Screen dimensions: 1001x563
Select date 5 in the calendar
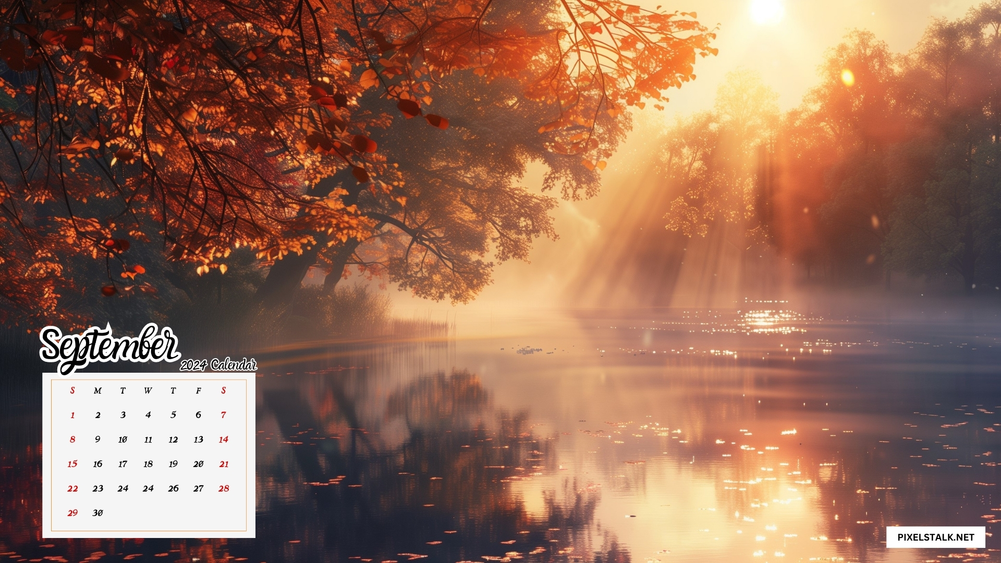173,415
